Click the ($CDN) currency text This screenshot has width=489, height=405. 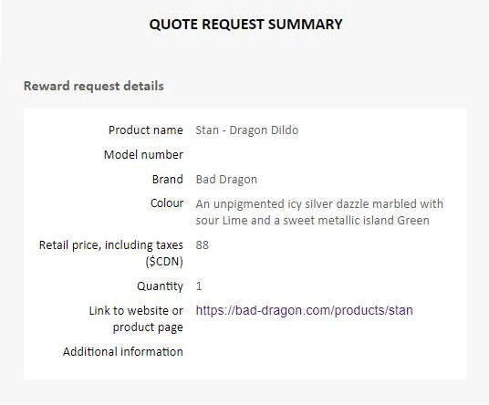pos(164,261)
